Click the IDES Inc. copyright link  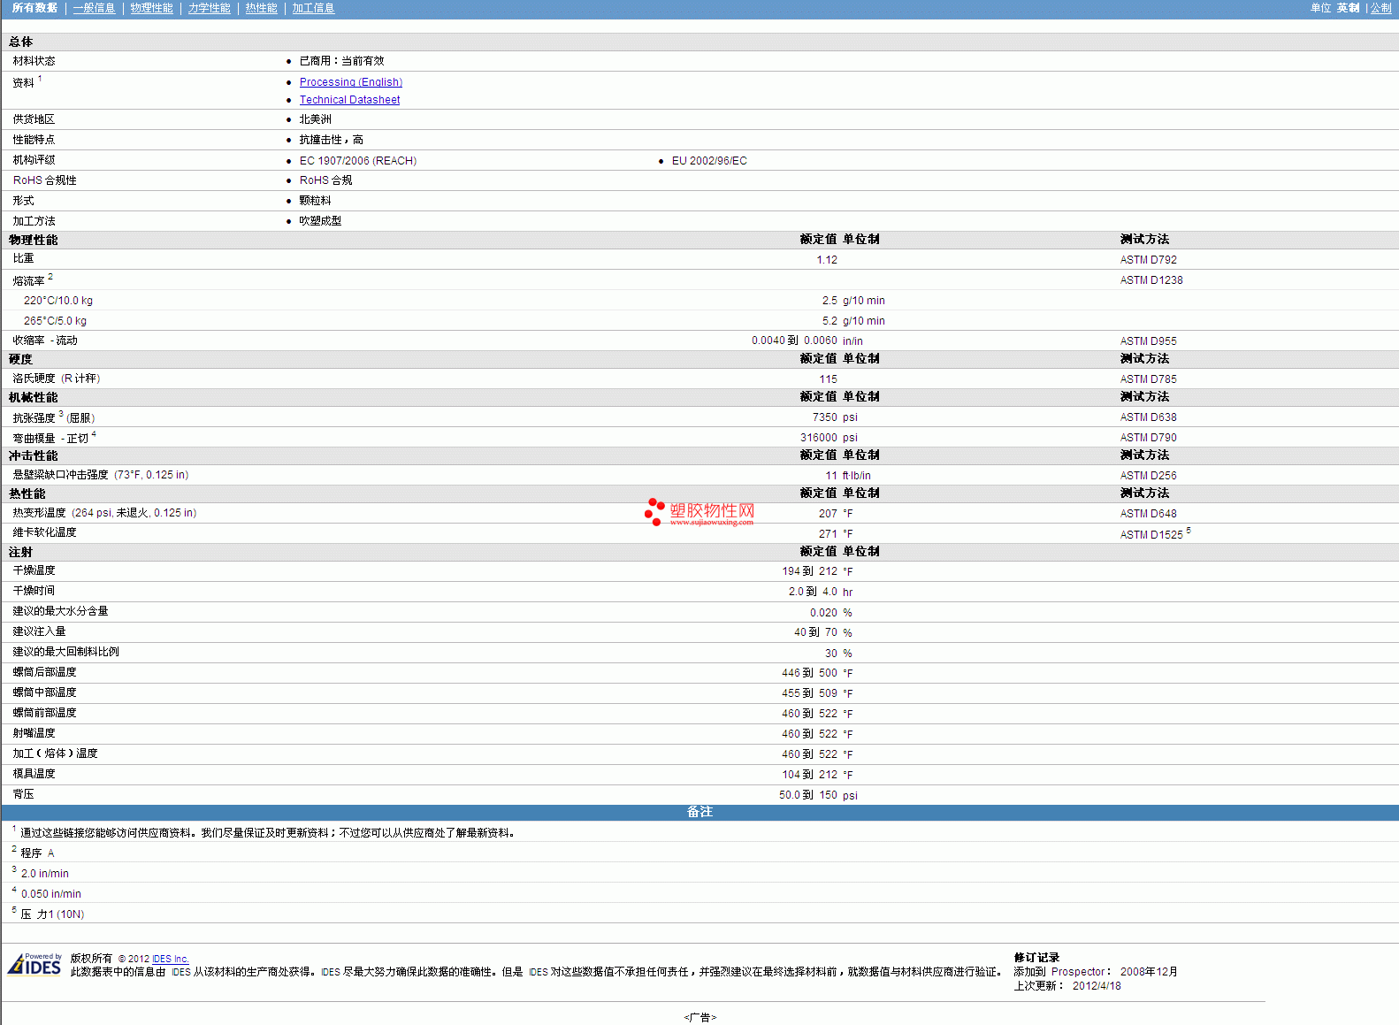[170, 959]
